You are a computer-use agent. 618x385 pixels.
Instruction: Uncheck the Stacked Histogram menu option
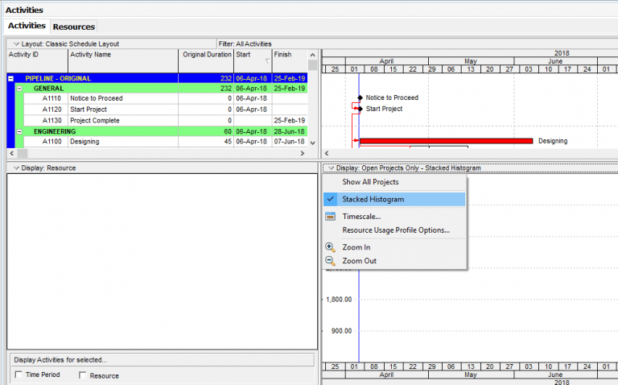(373, 199)
